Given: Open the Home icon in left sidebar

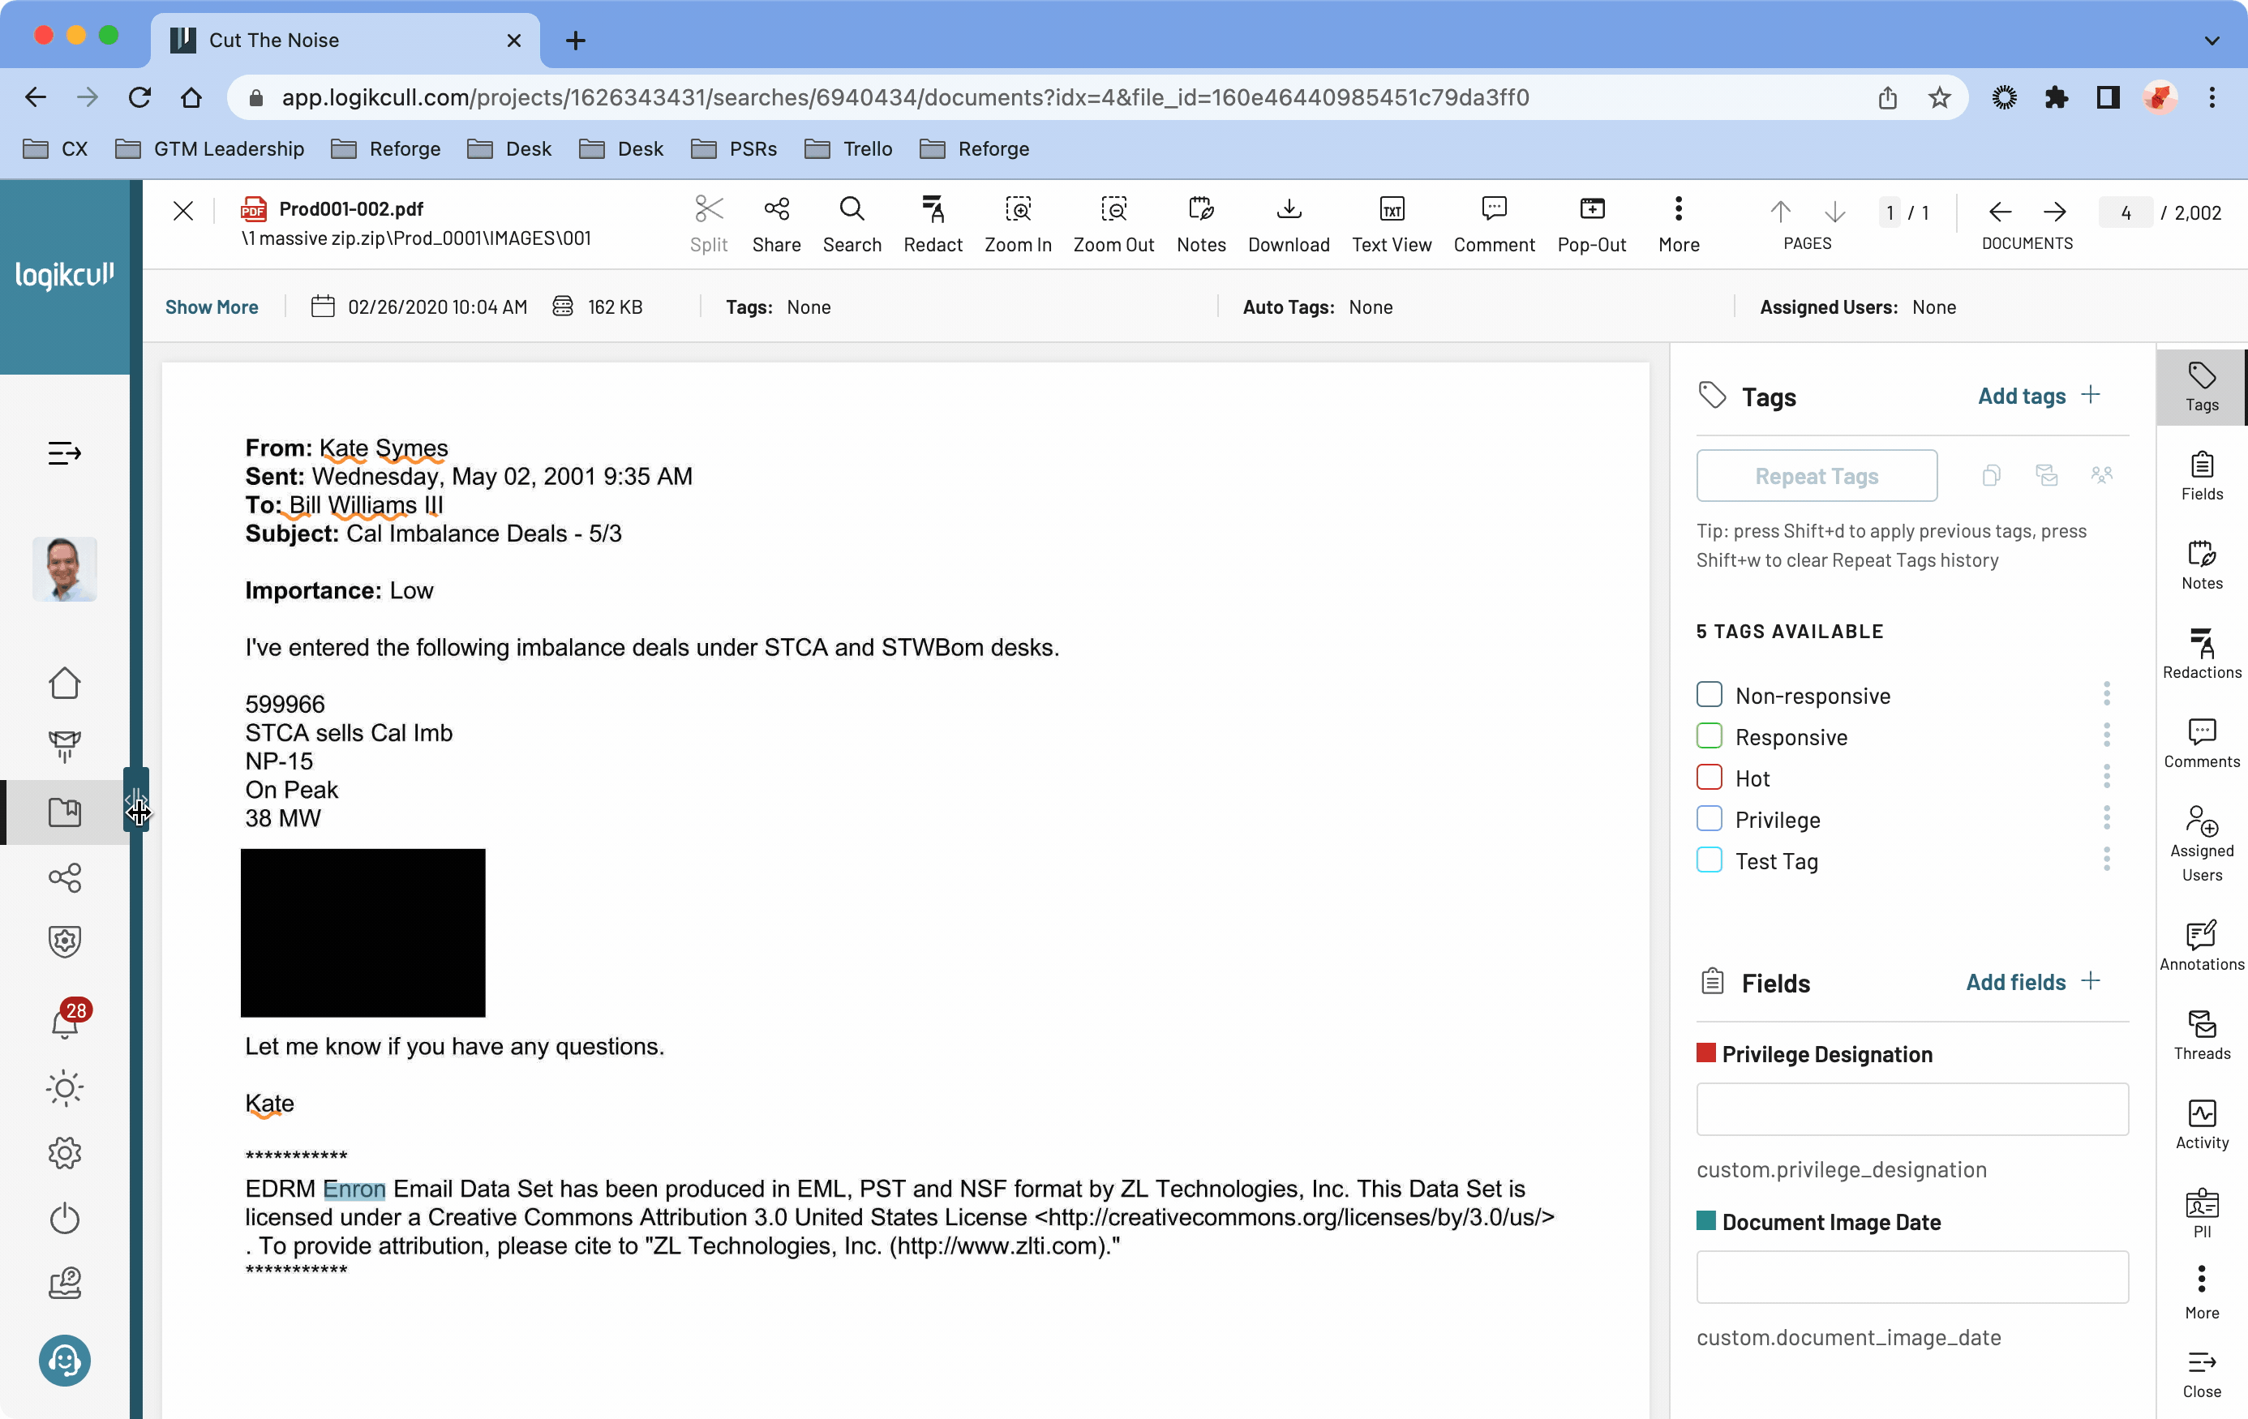Looking at the screenshot, I should click(x=64, y=683).
